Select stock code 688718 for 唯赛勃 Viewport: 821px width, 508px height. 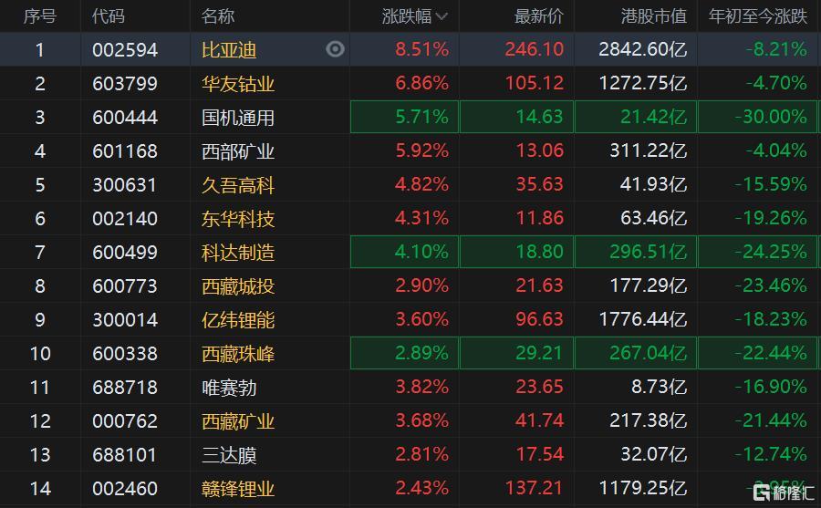(x=125, y=388)
